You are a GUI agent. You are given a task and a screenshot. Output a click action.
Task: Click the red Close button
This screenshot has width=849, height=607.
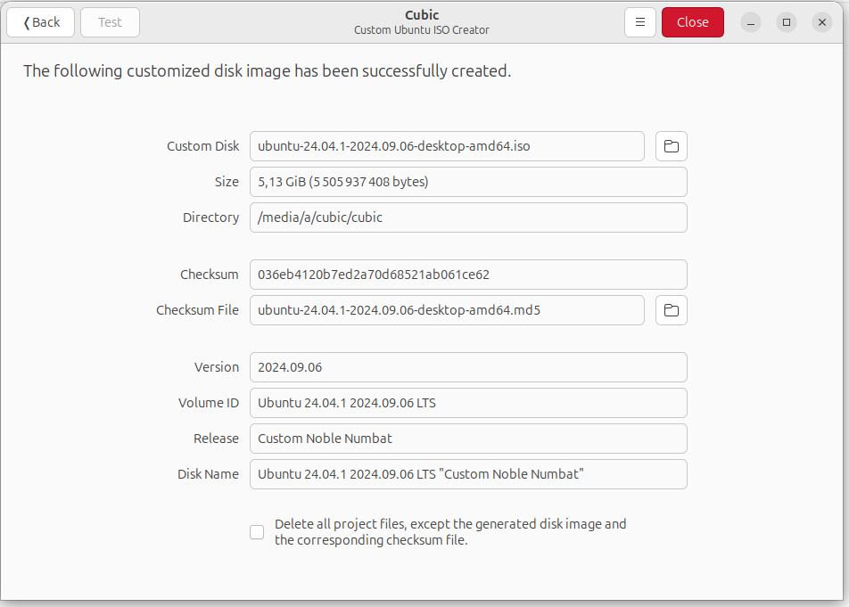click(x=693, y=22)
